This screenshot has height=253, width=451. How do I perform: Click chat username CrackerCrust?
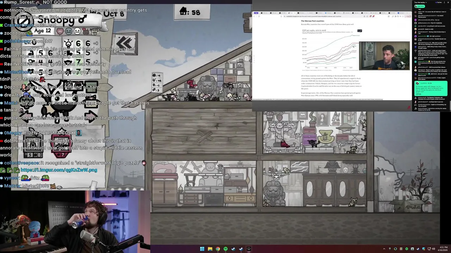click(x=19, y=25)
